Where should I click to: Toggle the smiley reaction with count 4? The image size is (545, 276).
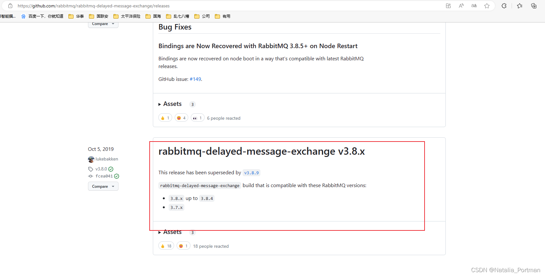181,118
